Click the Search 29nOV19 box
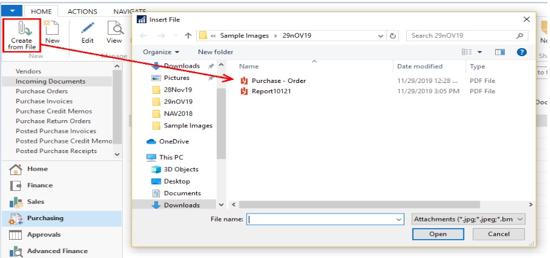This screenshot has width=550, height=258. coord(463,35)
